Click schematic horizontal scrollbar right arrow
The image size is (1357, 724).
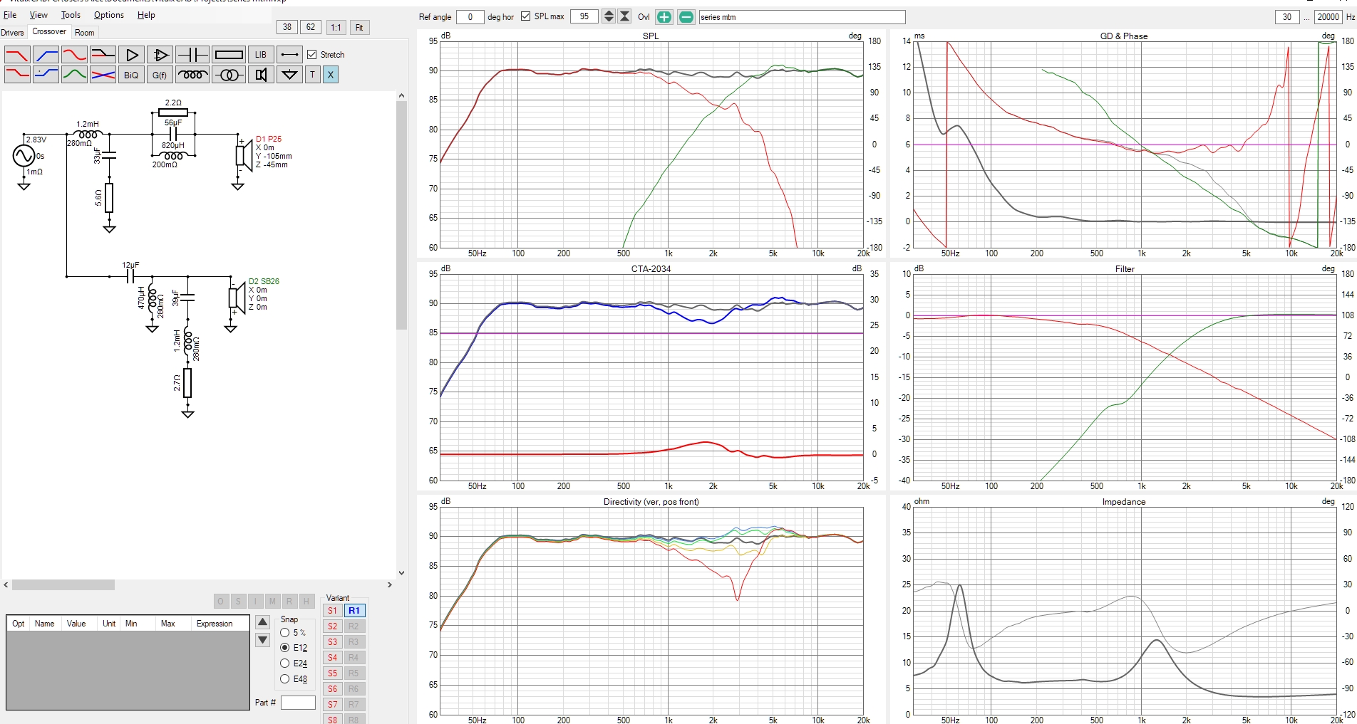point(389,585)
